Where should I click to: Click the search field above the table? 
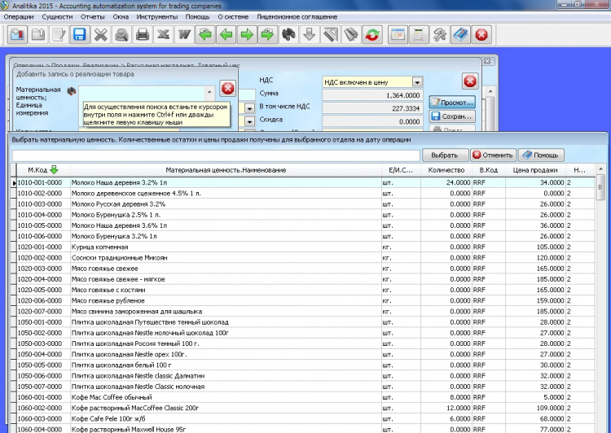216,155
